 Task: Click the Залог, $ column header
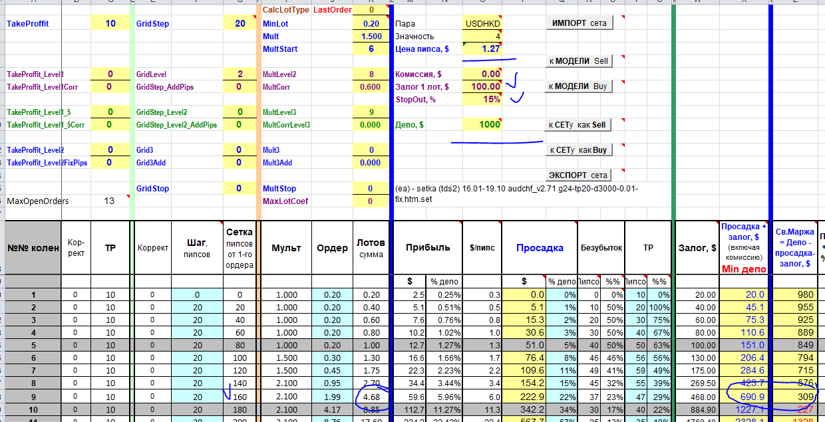point(697,248)
